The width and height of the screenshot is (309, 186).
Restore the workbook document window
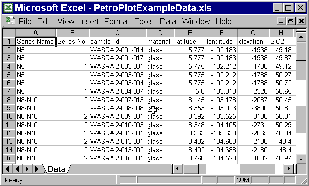click(291, 21)
